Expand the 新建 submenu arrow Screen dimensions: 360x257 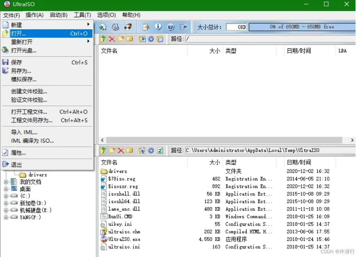coord(88,24)
